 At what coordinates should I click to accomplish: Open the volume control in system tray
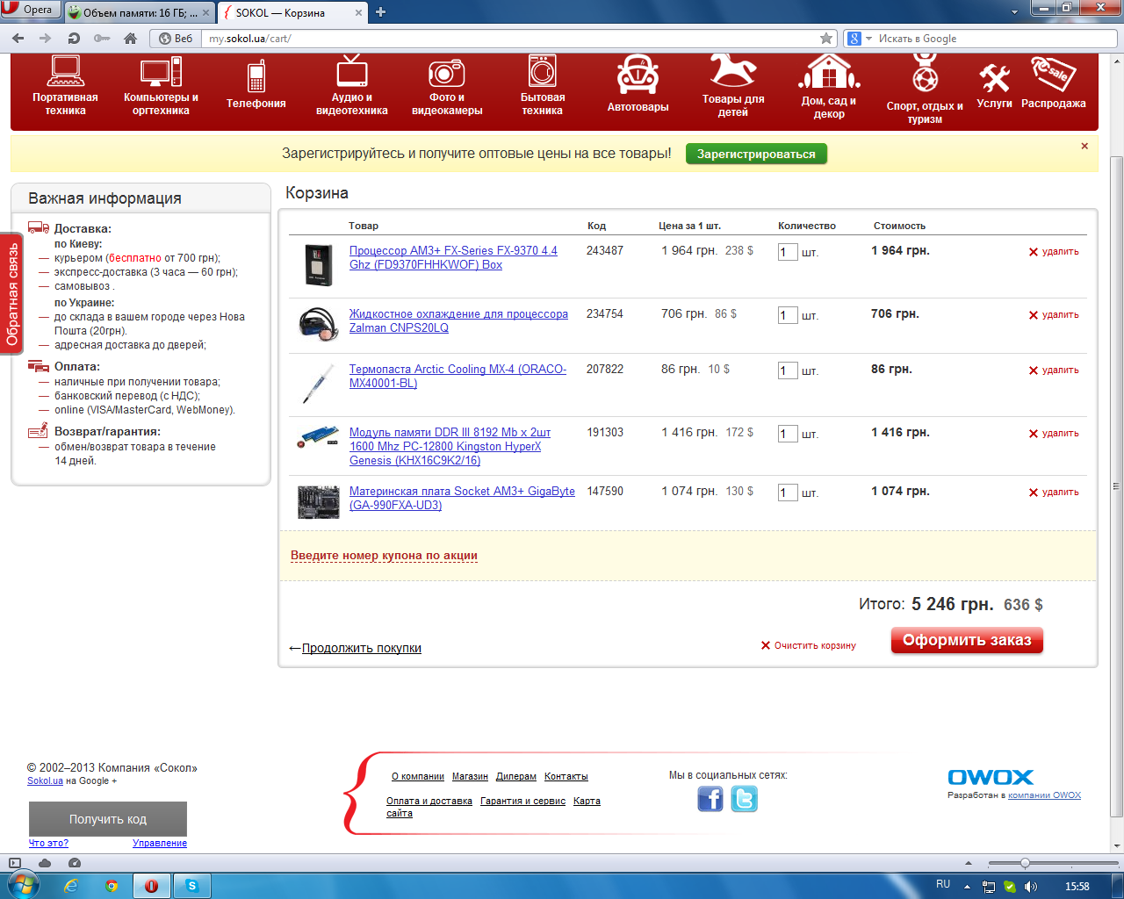tap(1031, 886)
